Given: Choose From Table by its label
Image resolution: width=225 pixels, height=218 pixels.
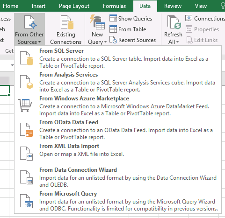Looking at the screenshot, I should click(x=132, y=29).
